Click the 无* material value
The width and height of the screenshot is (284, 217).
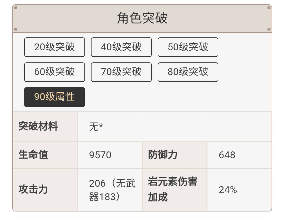(x=96, y=127)
